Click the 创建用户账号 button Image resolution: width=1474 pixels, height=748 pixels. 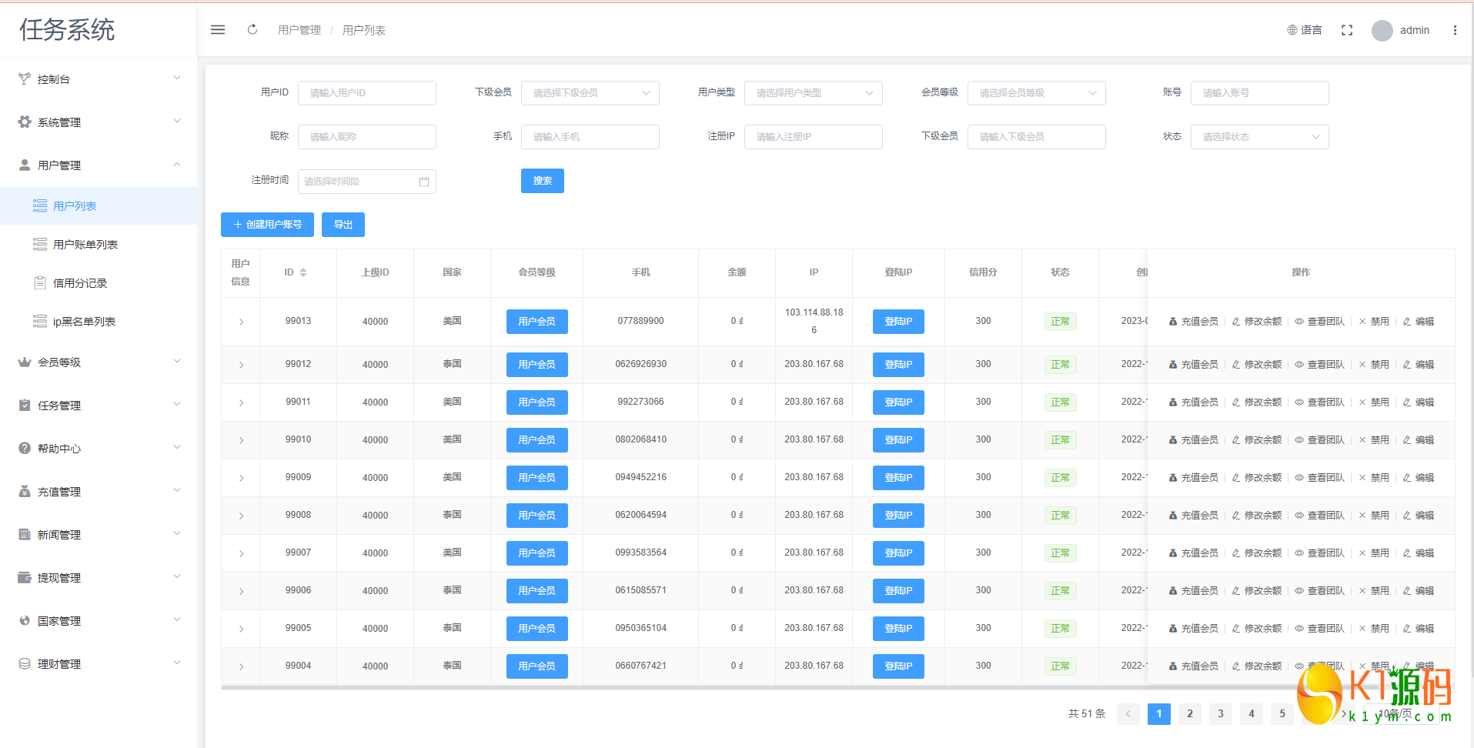click(x=267, y=225)
